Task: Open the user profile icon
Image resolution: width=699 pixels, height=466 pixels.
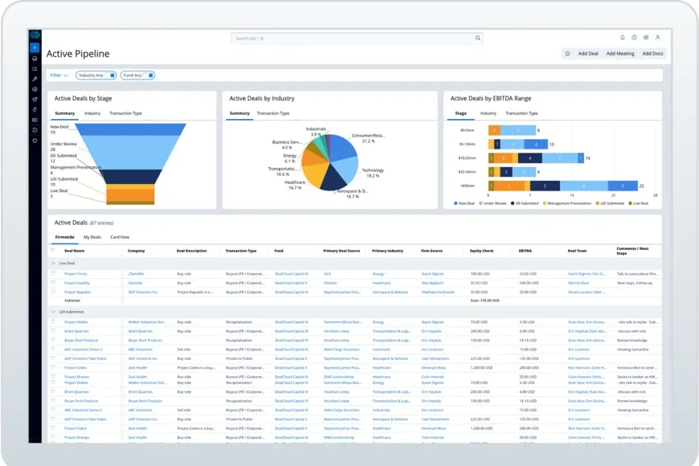Action: click(x=657, y=38)
